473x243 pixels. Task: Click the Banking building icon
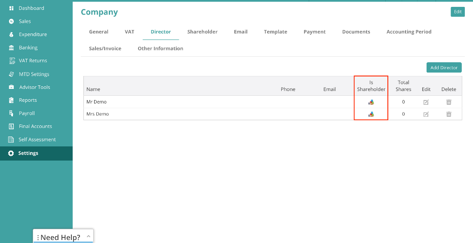coord(12,48)
